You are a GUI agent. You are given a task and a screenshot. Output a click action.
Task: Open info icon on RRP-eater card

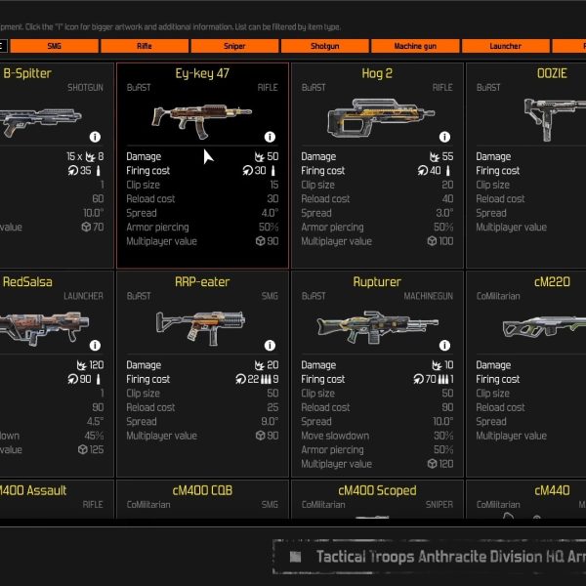270,346
